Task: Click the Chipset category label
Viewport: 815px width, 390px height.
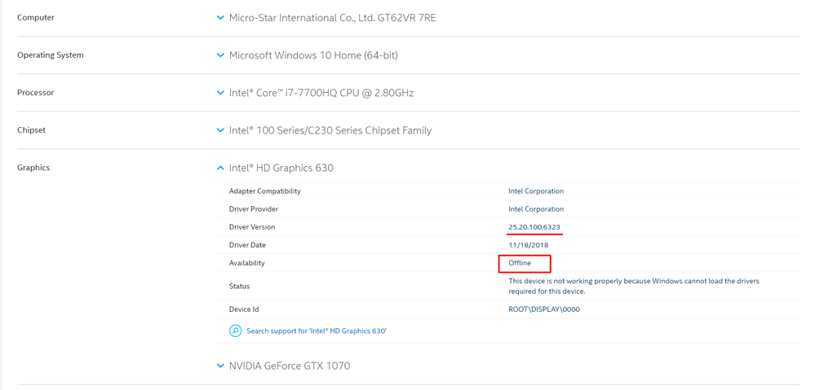Action: coord(31,130)
